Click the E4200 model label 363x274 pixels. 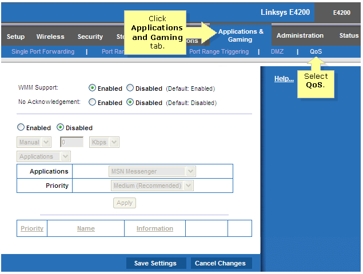[342, 13]
